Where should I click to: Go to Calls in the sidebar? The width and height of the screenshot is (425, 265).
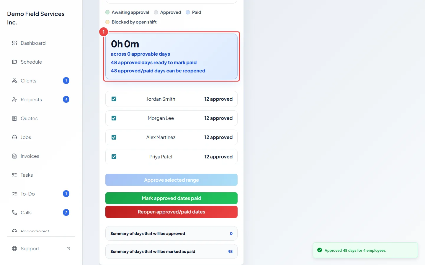(41, 213)
